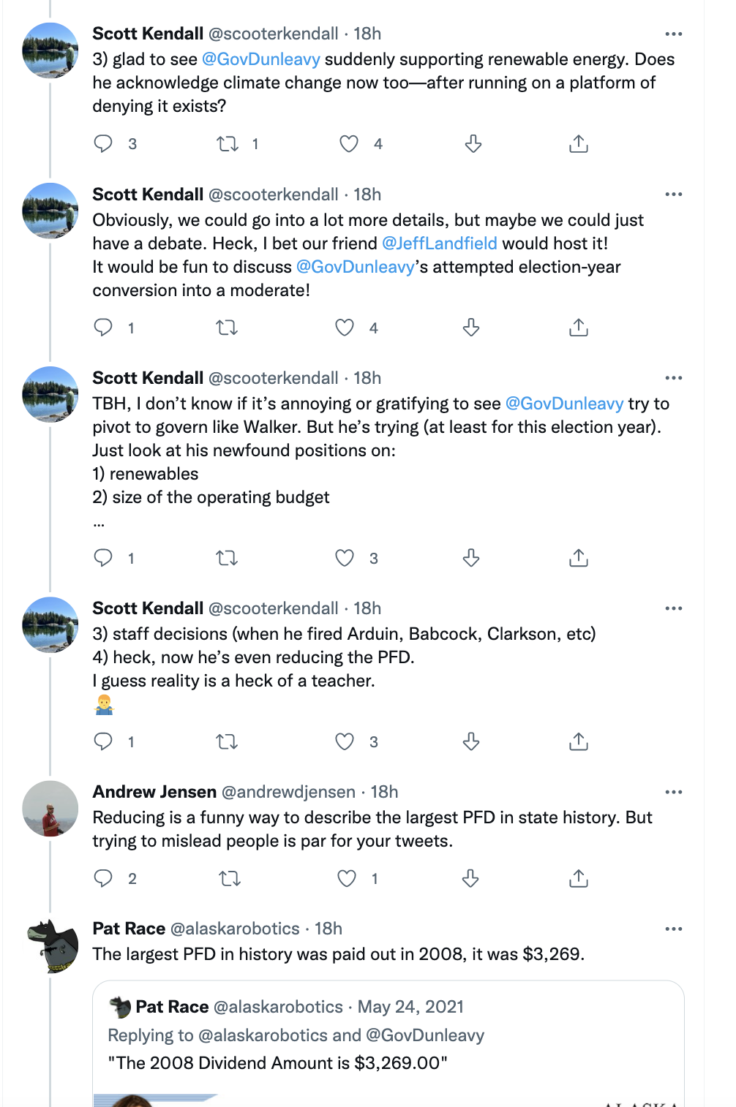This screenshot has height=1107, width=736.
Task: Share the tweet about Walker pivot
Action: (578, 558)
